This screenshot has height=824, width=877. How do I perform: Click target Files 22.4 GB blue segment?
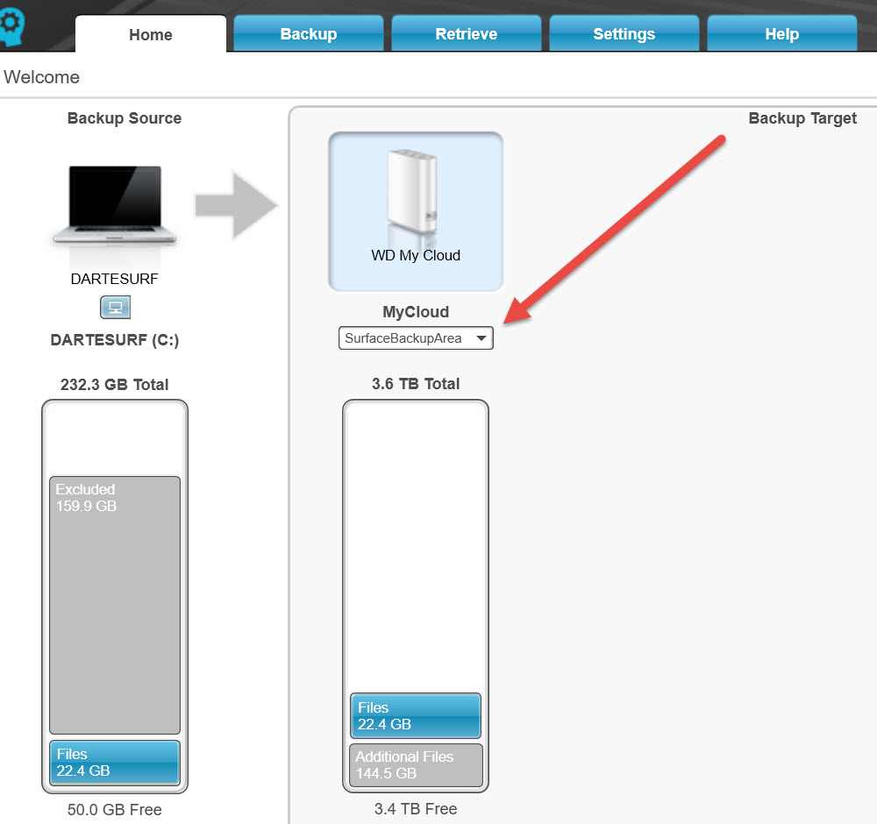(x=416, y=715)
